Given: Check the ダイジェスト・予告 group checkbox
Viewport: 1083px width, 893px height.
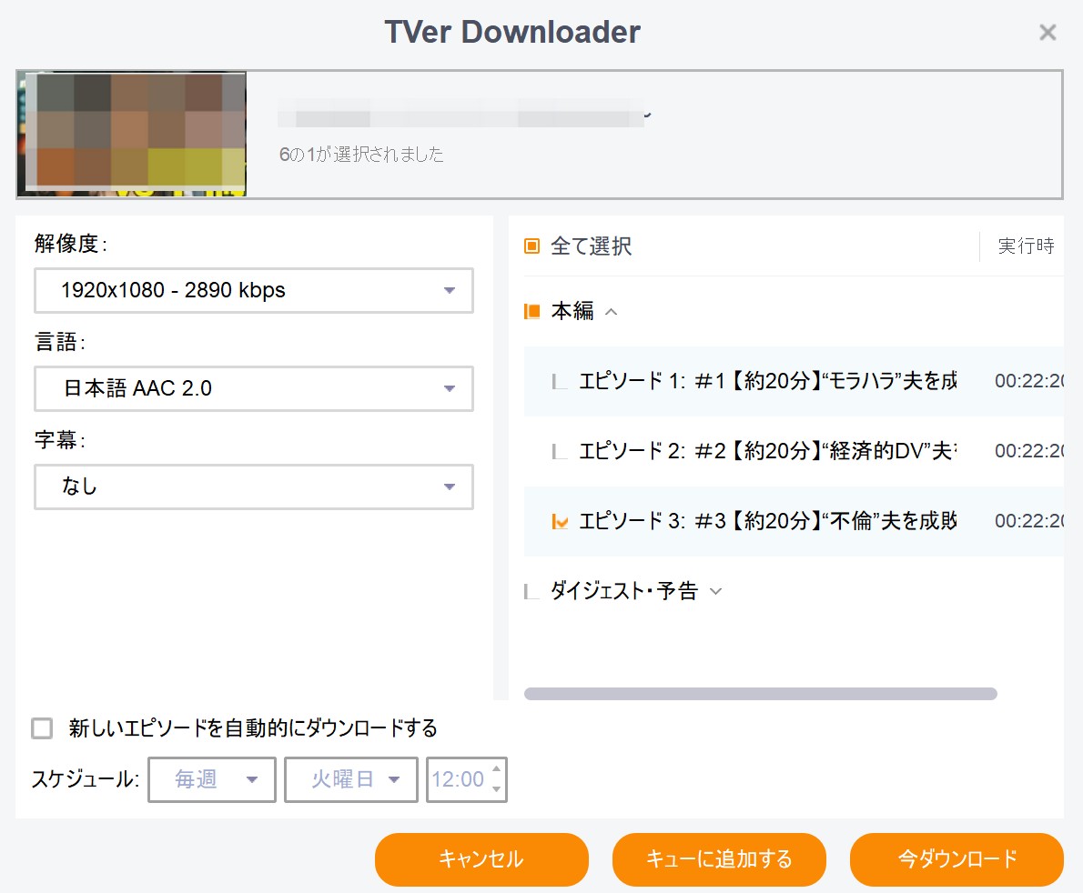Looking at the screenshot, I should [531, 591].
